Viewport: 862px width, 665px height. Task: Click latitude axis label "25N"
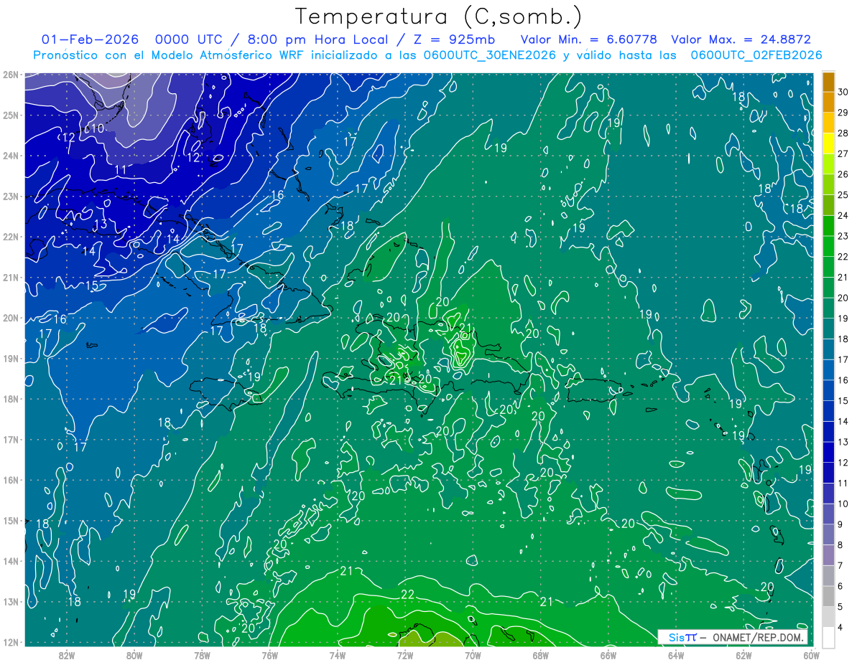[x=11, y=115]
